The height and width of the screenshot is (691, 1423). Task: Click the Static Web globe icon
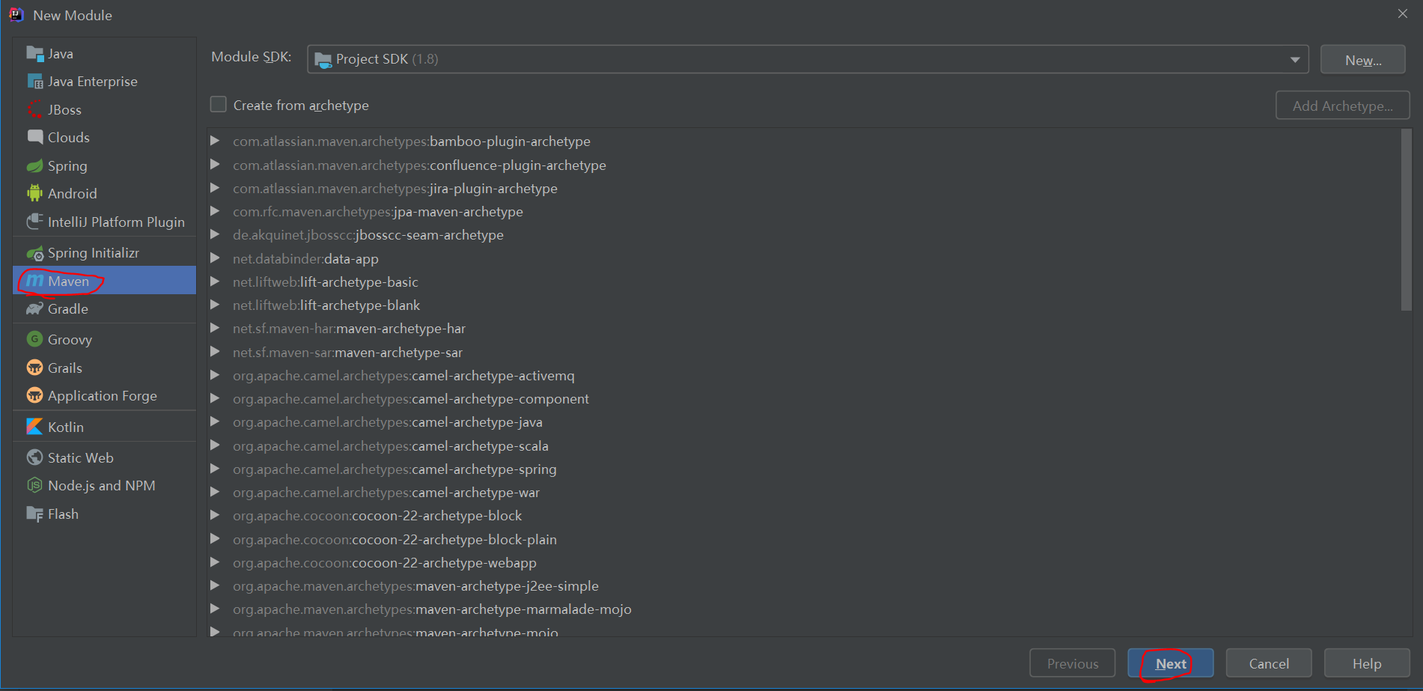pos(34,457)
